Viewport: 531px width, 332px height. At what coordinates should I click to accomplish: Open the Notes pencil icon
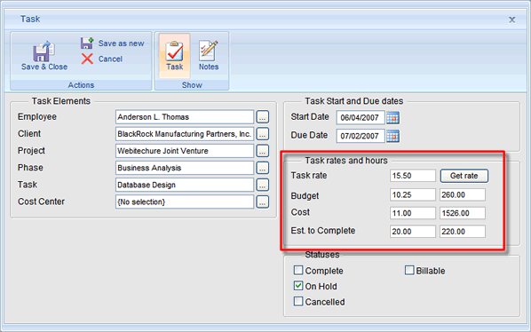pyautogui.click(x=209, y=51)
